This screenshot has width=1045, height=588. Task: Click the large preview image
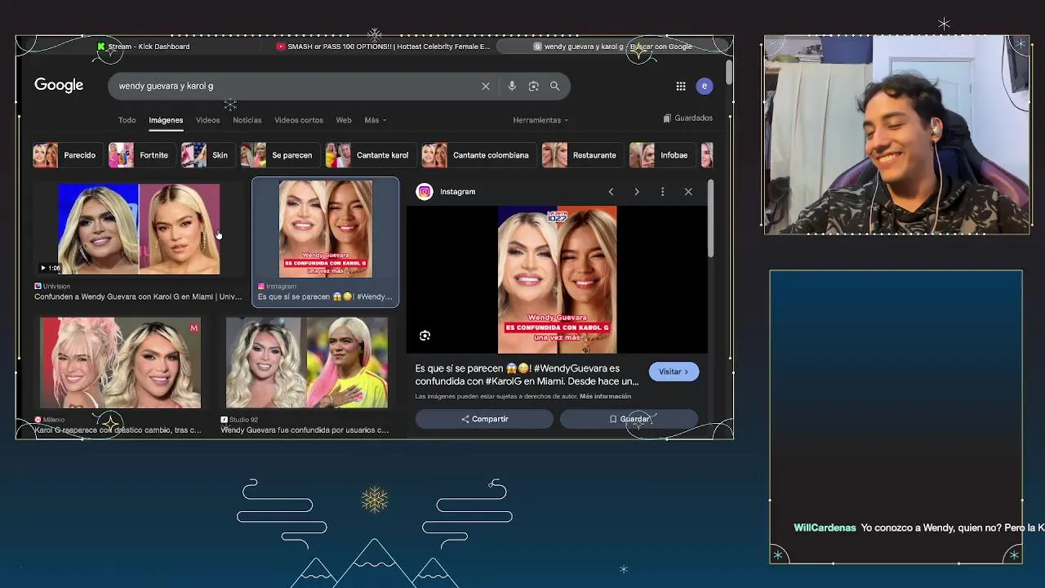click(x=558, y=279)
